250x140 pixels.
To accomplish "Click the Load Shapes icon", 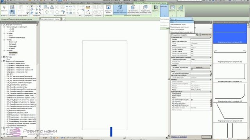I will [x=109, y=9].
